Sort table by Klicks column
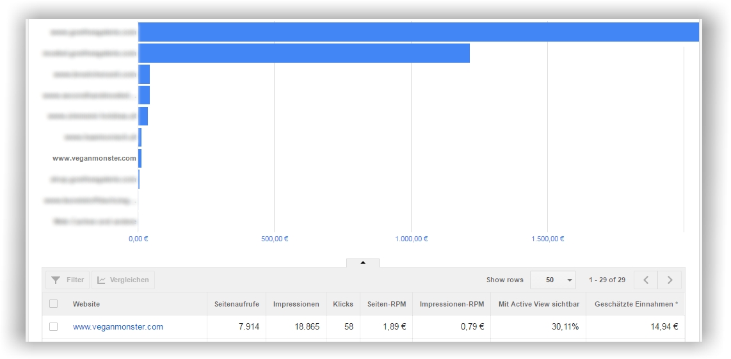 point(343,304)
